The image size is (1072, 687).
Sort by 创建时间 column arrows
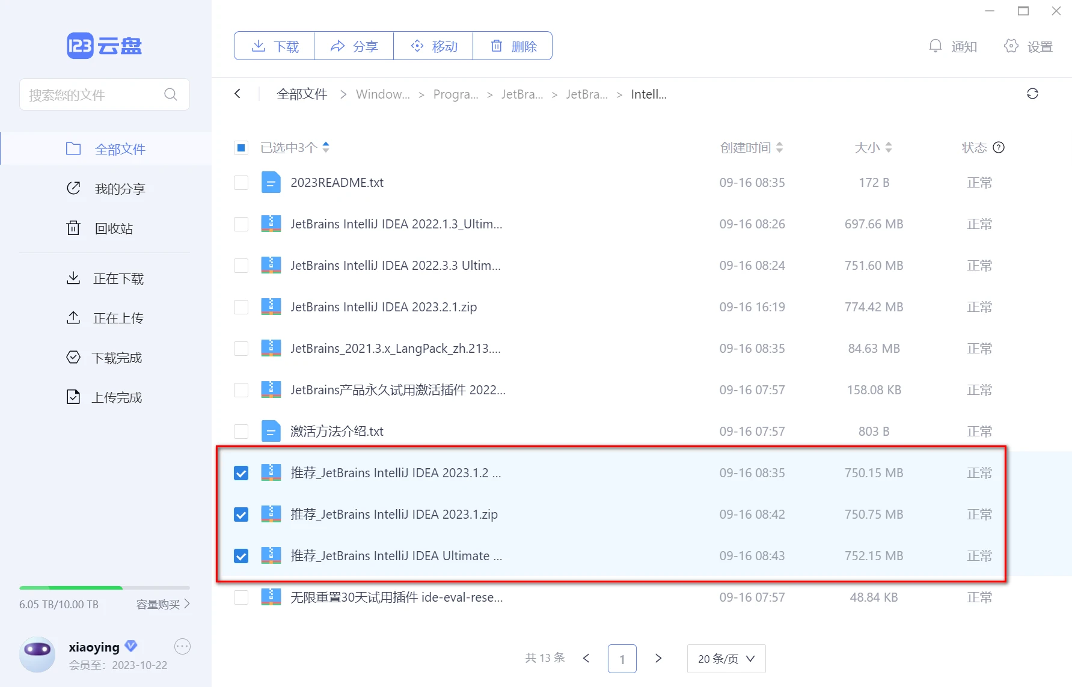779,147
